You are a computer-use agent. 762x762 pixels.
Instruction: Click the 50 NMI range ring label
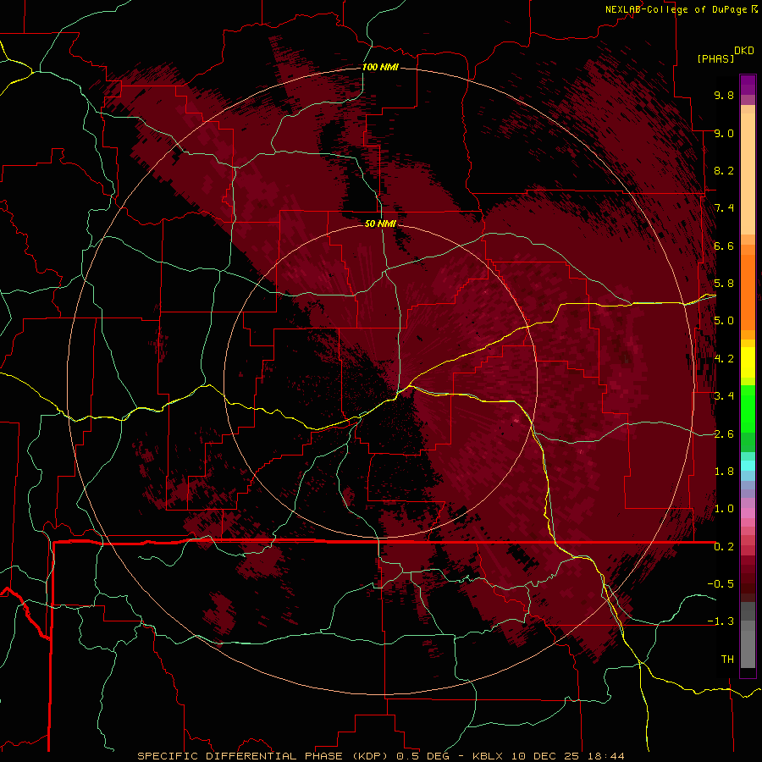coord(380,224)
